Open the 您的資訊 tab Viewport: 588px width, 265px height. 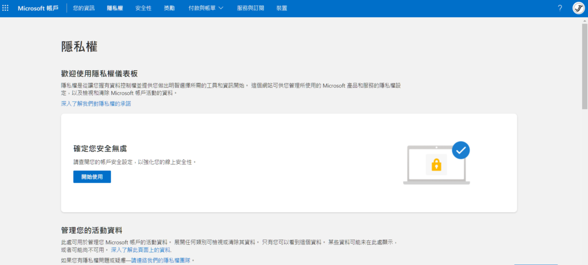pyautogui.click(x=84, y=8)
